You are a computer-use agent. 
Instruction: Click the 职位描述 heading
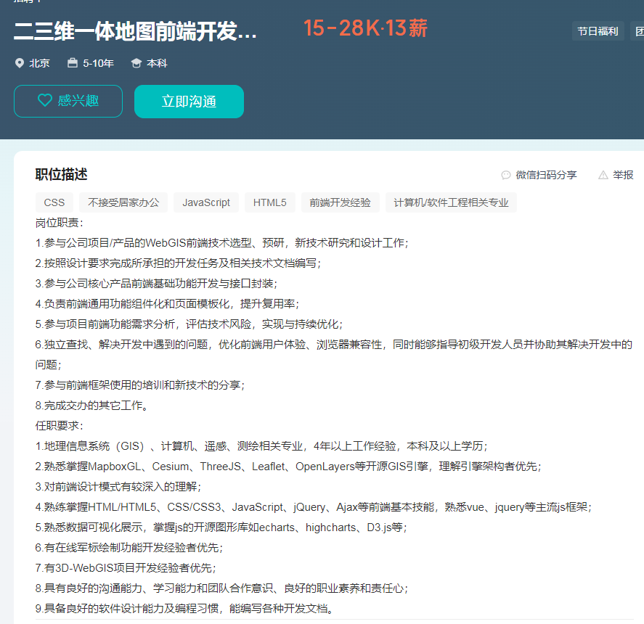click(x=61, y=174)
